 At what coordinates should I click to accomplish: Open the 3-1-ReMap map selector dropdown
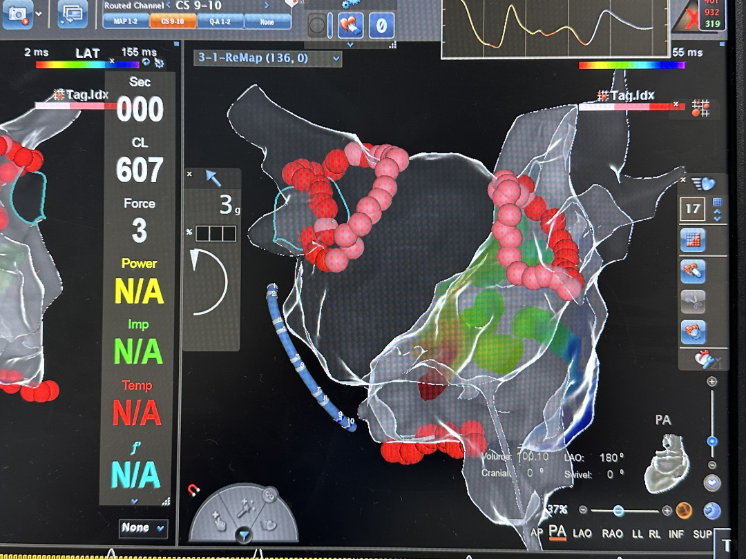(268, 59)
